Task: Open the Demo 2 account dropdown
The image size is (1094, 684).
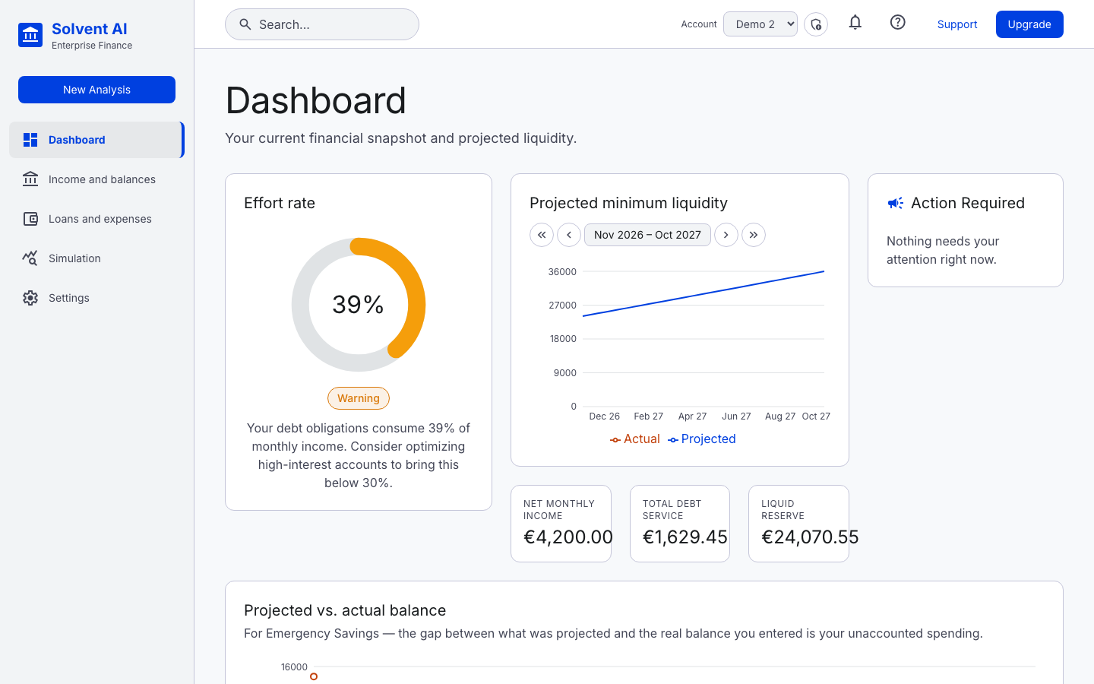Action: coord(760,24)
